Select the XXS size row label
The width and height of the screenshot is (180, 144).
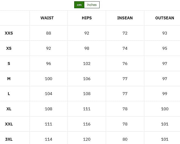(x=9, y=33)
